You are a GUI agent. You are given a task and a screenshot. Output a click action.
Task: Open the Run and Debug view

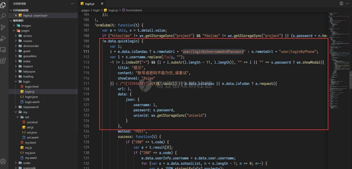[4, 38]
